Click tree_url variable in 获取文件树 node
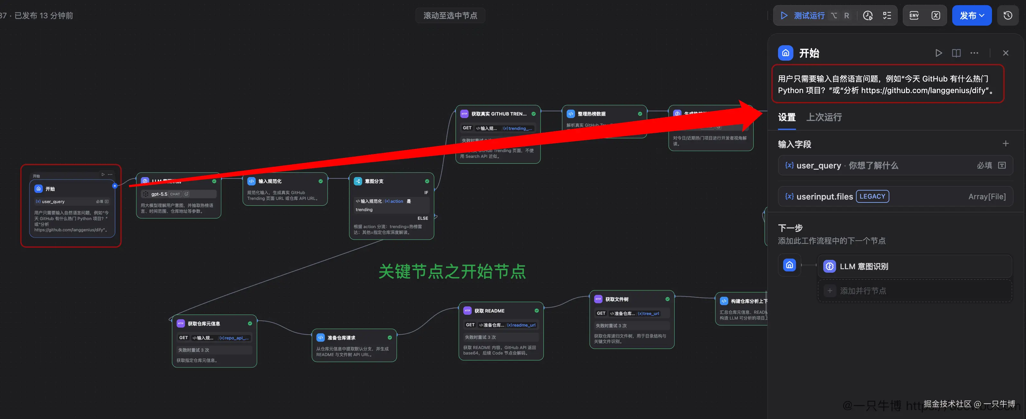The width and height of the screenshot is (1026, 419). [648, 313]
